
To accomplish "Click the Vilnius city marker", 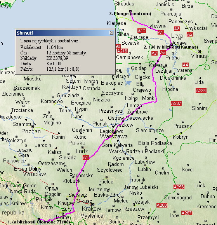I will click(x=199, y=51).
